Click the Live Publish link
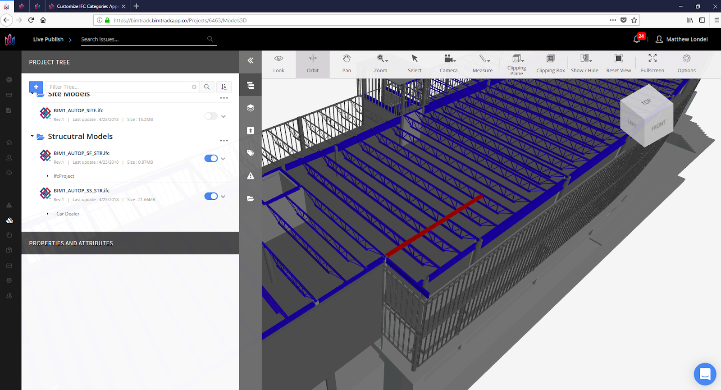The height and width of the screenshot is (390, 721). (x=48, y=39)
